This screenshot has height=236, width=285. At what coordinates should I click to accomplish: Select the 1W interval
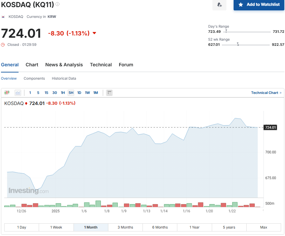87,93
